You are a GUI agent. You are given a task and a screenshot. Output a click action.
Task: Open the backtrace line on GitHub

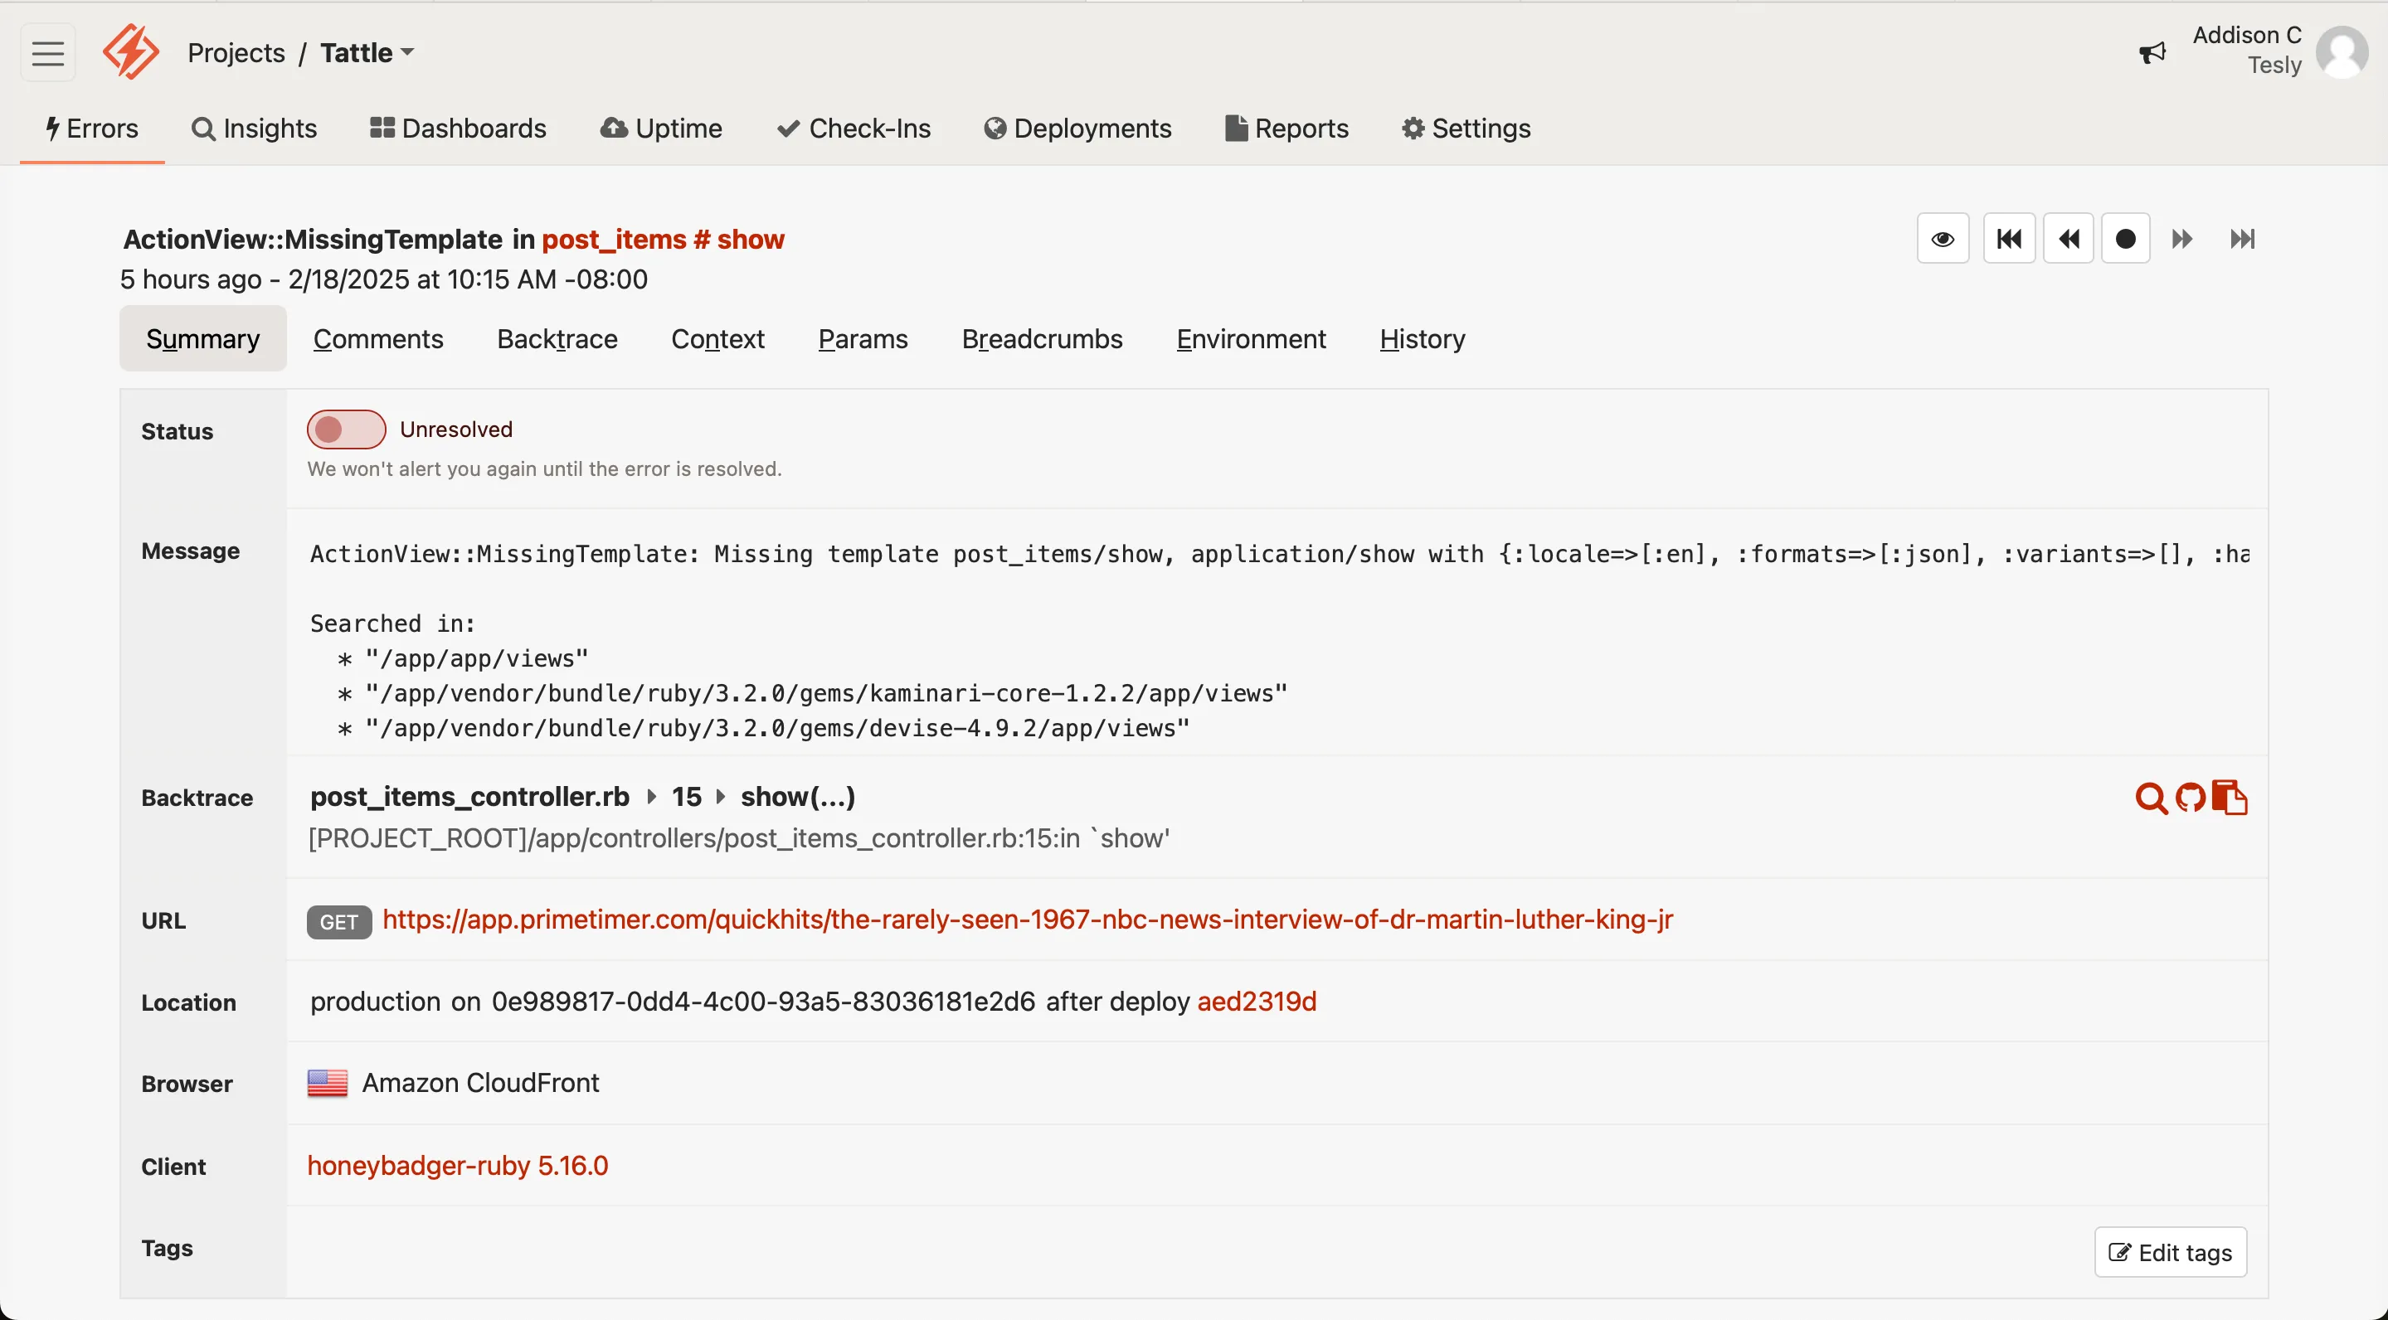point(2190,798)
